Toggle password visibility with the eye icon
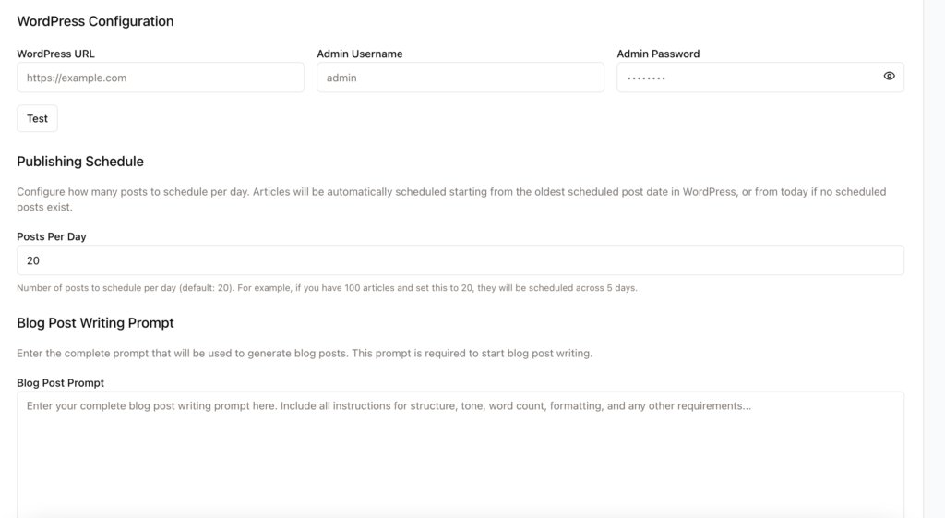Screen dimensions: 945x518 point(889,77)
